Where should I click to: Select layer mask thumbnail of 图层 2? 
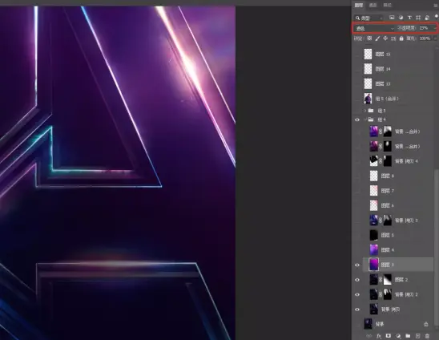point(387,280)
